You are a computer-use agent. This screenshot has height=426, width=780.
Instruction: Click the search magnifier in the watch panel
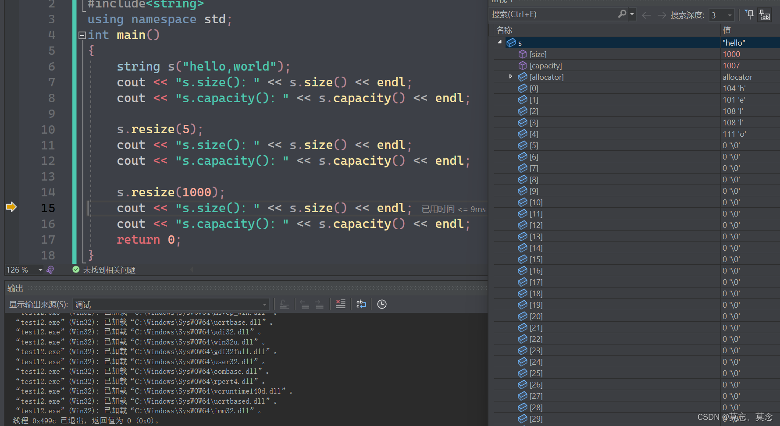[x=622, y=14]
